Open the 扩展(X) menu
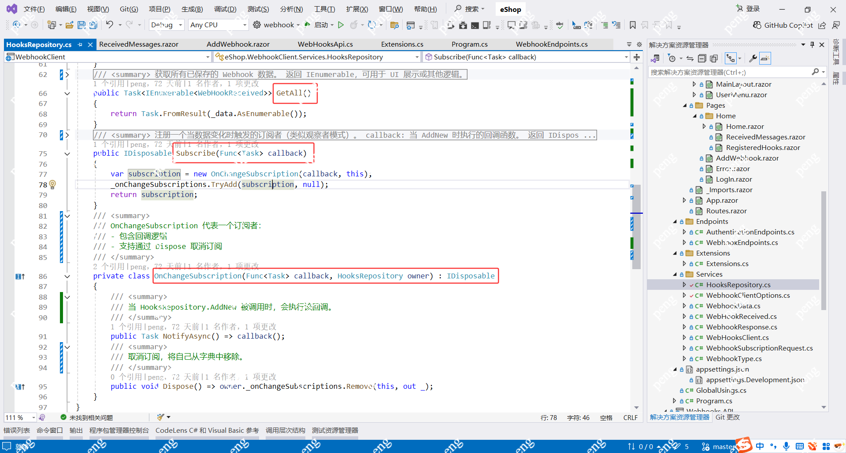The width and height of the screenshot is (846, 453). (357, 9)
